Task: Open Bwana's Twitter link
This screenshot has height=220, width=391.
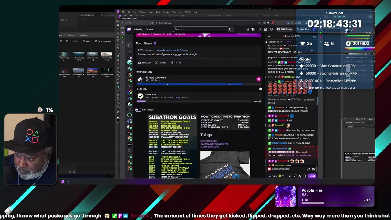Action: coord(160,63)
